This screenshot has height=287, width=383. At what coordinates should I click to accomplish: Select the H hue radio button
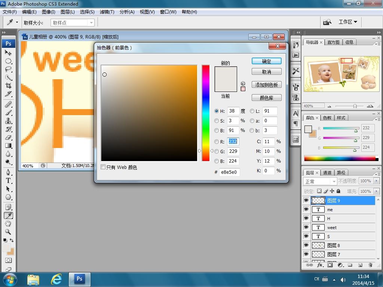(217, 111)
